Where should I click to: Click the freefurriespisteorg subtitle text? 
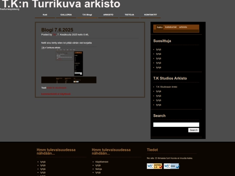[10, 9]
